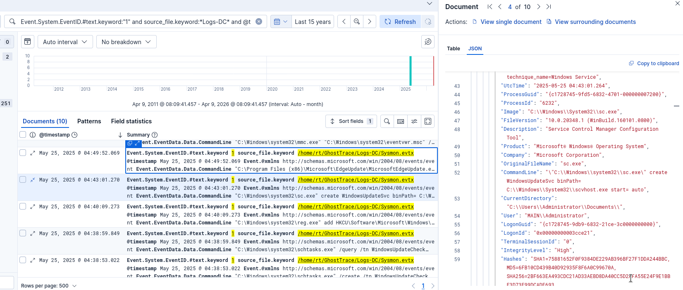Jump to first document in flyout
The width and height of the screenshot is (683, 290).
pos(490,7)
